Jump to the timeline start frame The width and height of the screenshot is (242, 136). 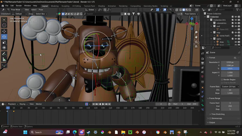94,104
